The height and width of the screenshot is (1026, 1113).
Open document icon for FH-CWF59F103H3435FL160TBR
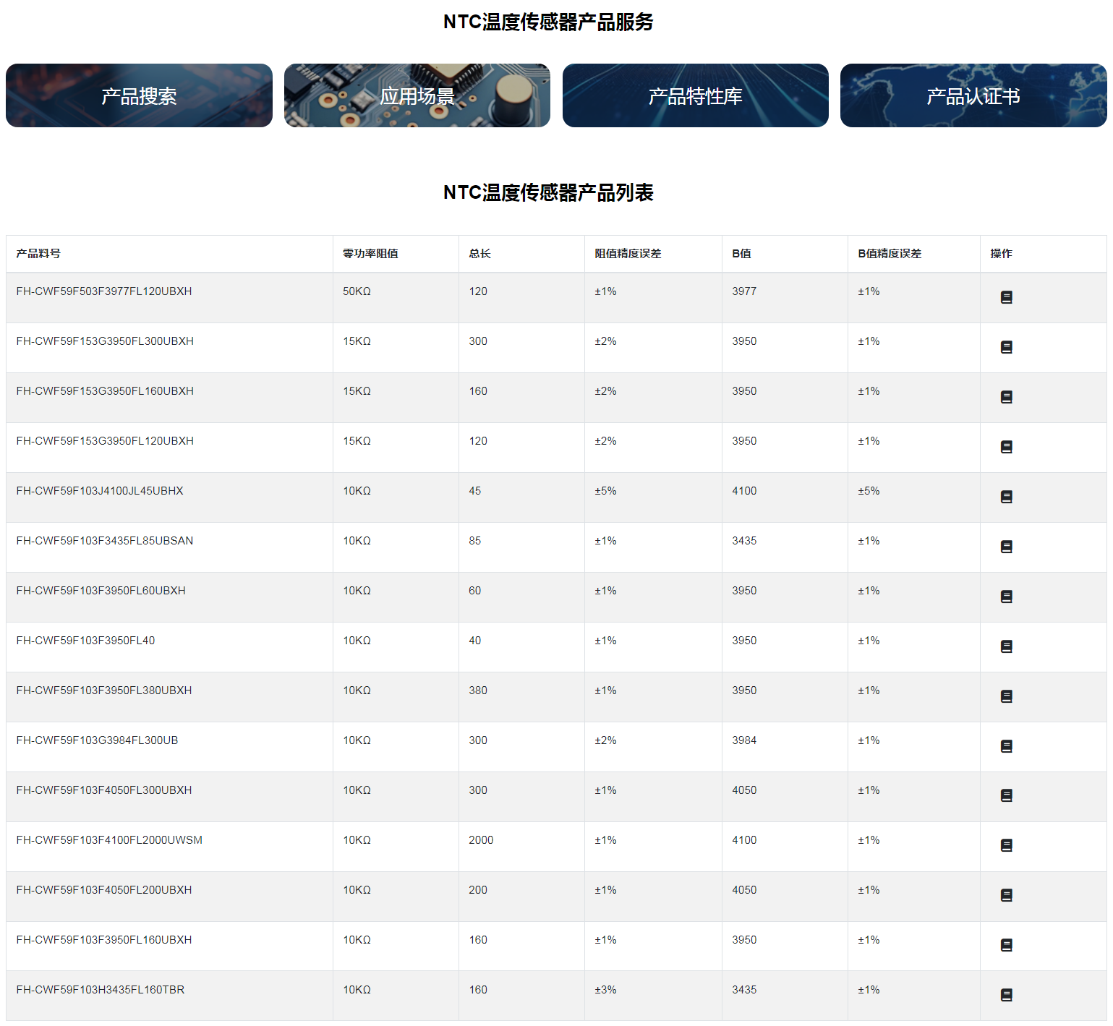point(1006,995)
